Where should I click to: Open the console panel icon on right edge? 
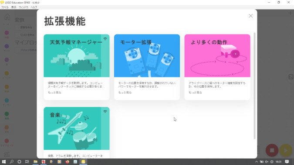[291, 77]
